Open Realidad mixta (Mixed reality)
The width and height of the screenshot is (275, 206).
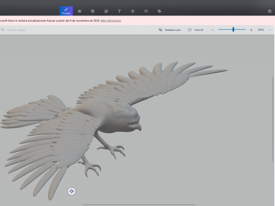coord(170,30)
